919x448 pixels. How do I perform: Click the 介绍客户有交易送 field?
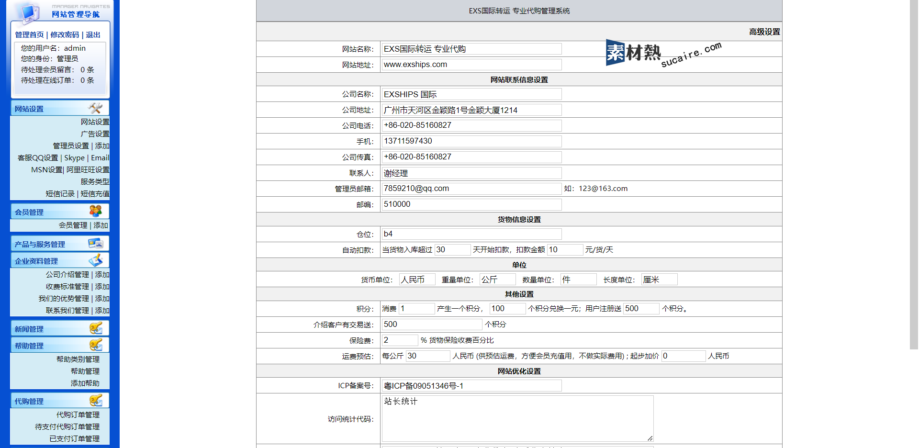pos(432,325)
